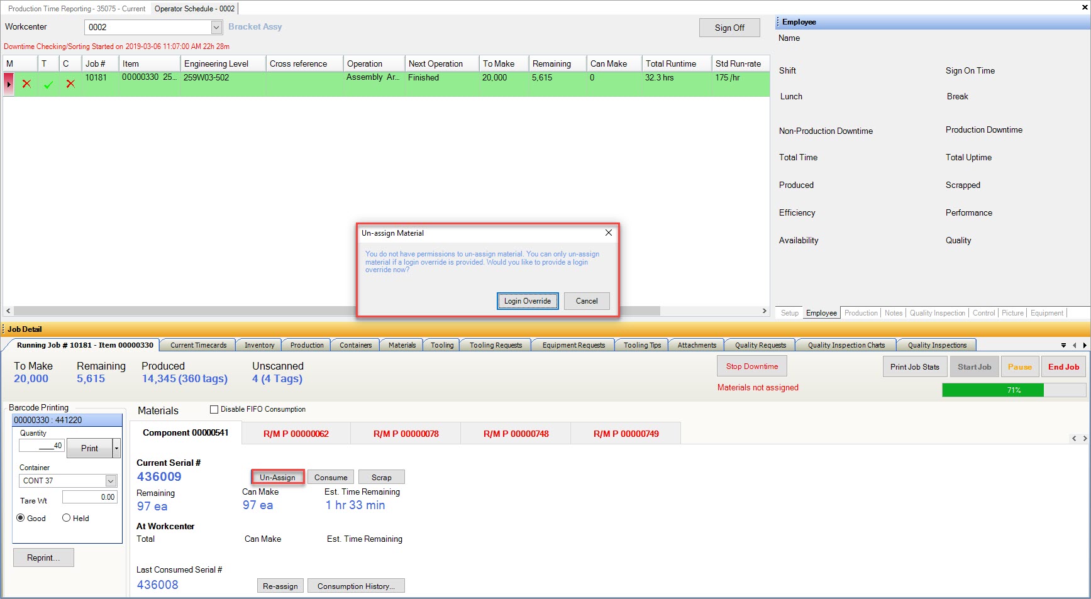This screenshot has height=599, width=1091.
Task: Open the Quality Inspections tab
Action: click(937, 345)
